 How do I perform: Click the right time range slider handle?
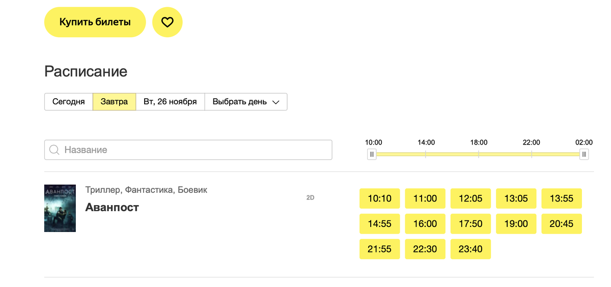point(584,154)
